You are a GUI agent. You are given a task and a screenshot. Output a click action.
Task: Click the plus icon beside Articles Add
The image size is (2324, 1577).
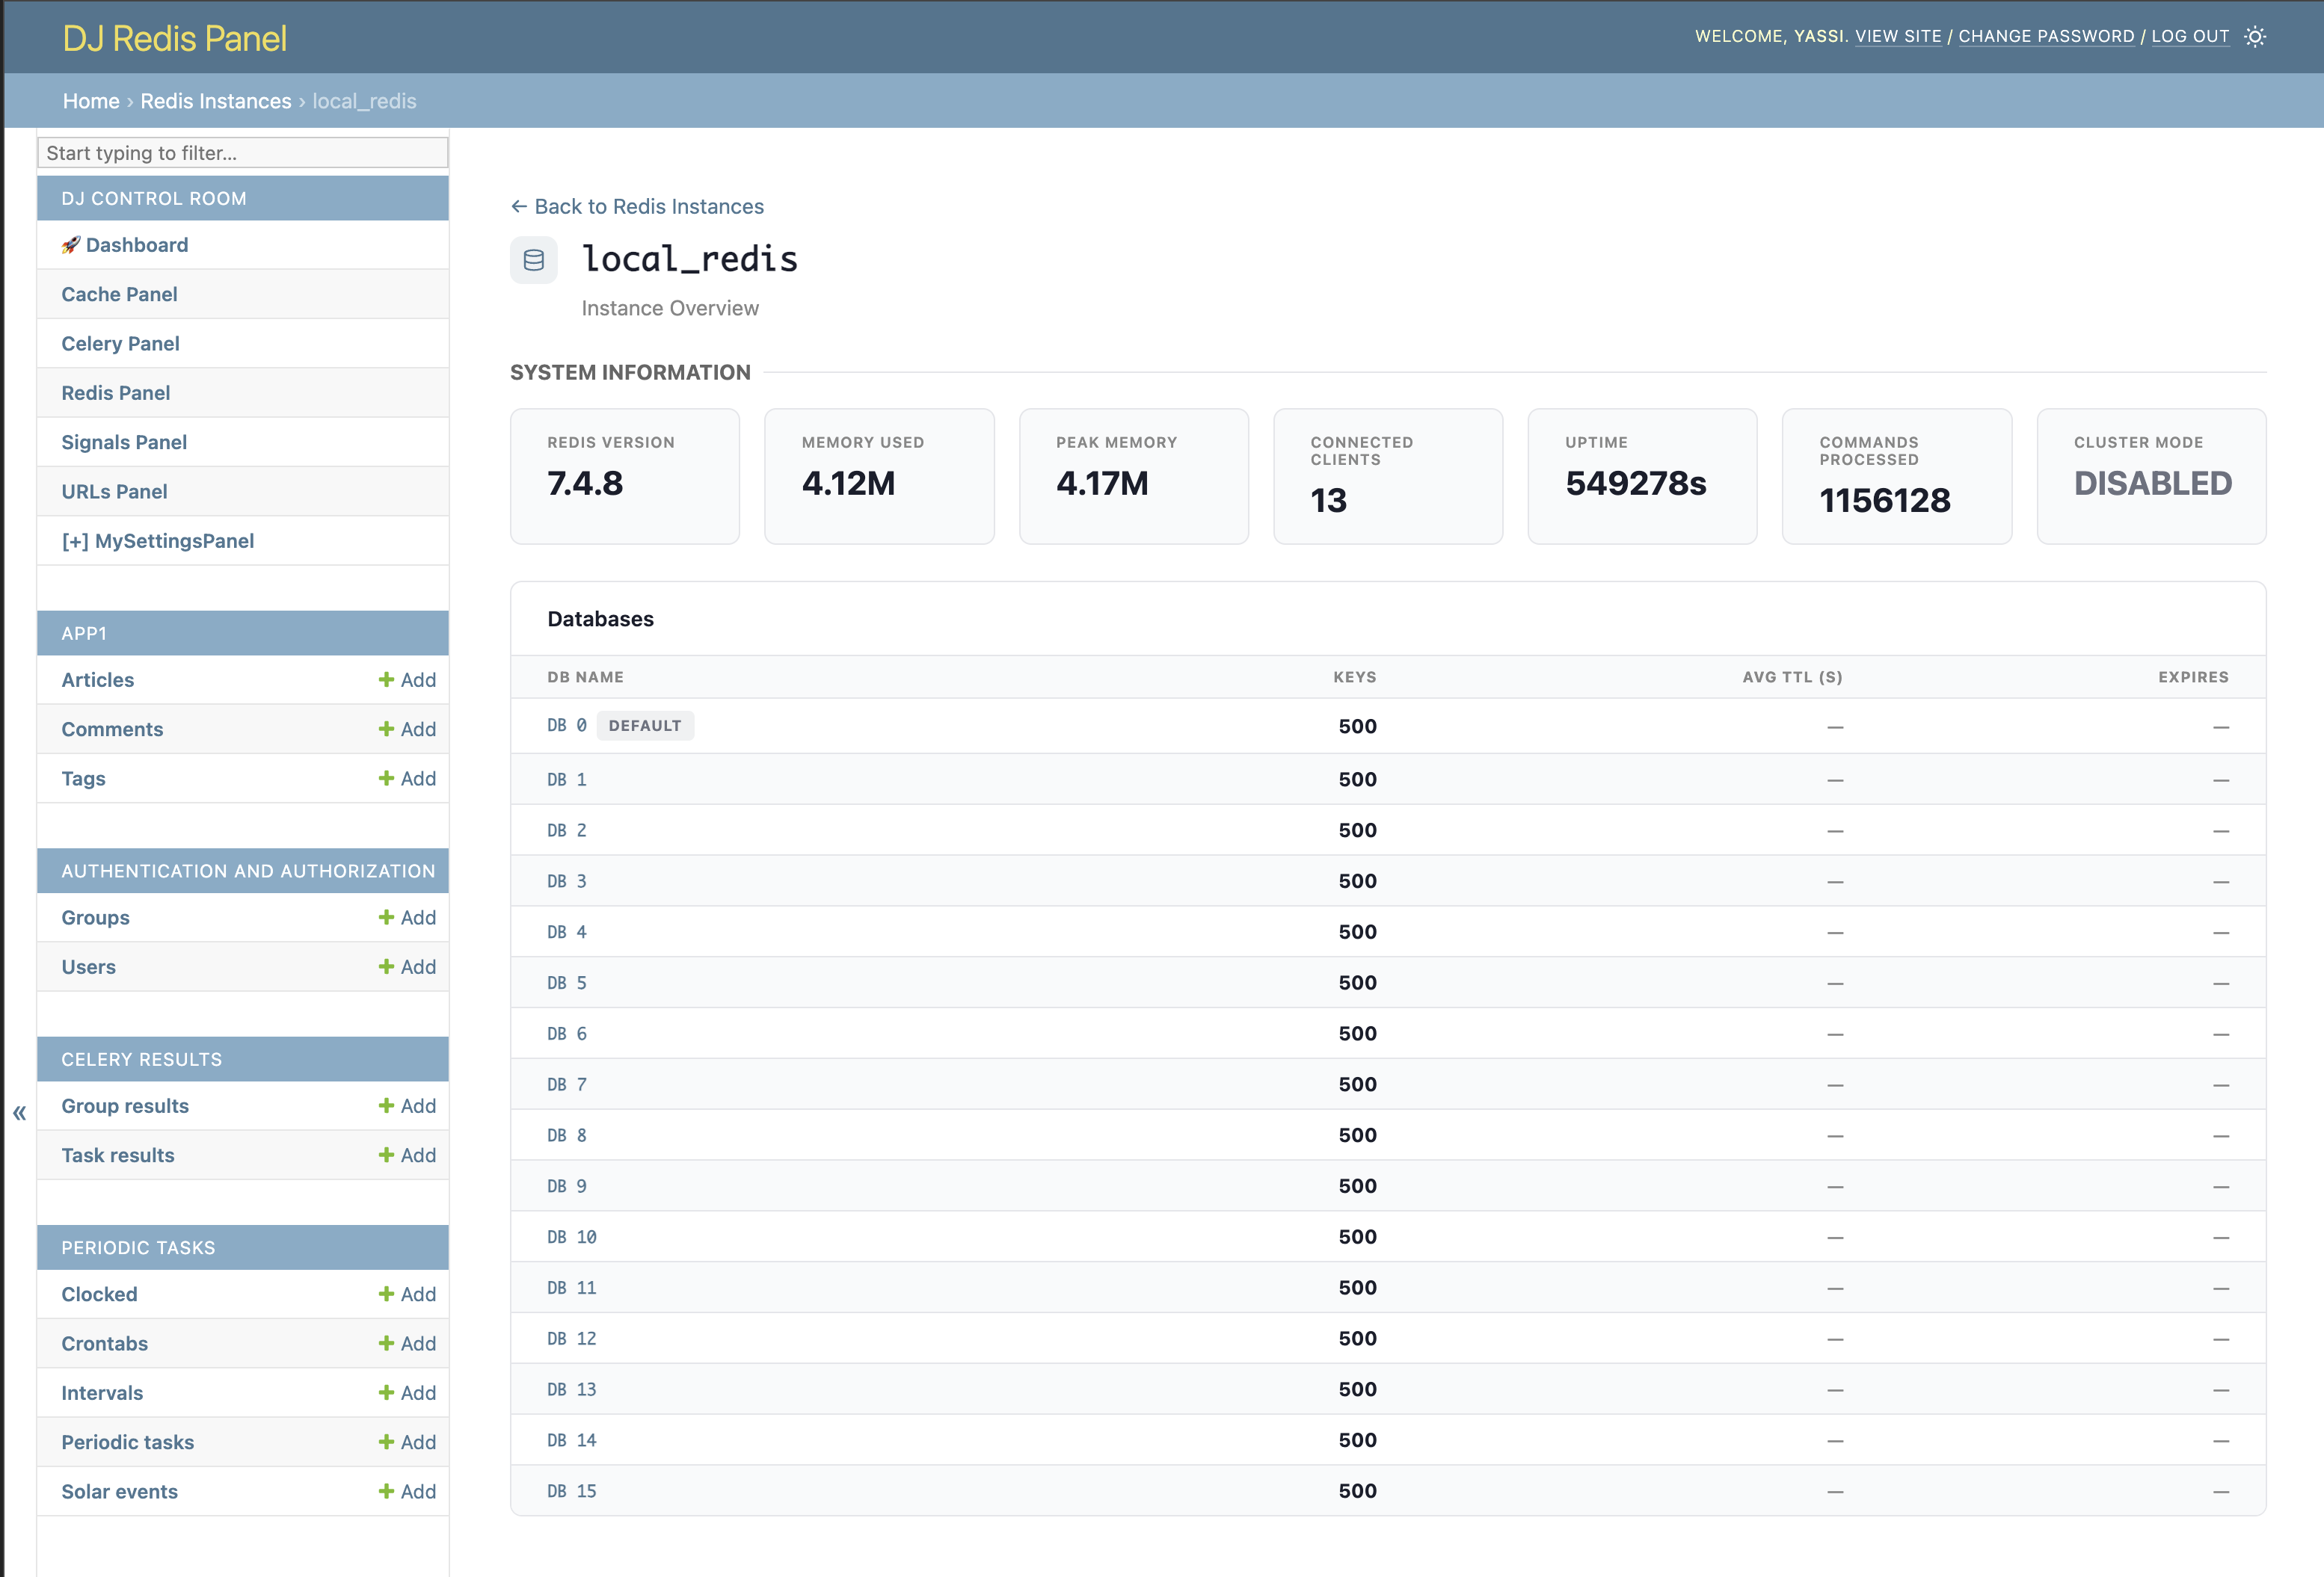coord(386,679)
